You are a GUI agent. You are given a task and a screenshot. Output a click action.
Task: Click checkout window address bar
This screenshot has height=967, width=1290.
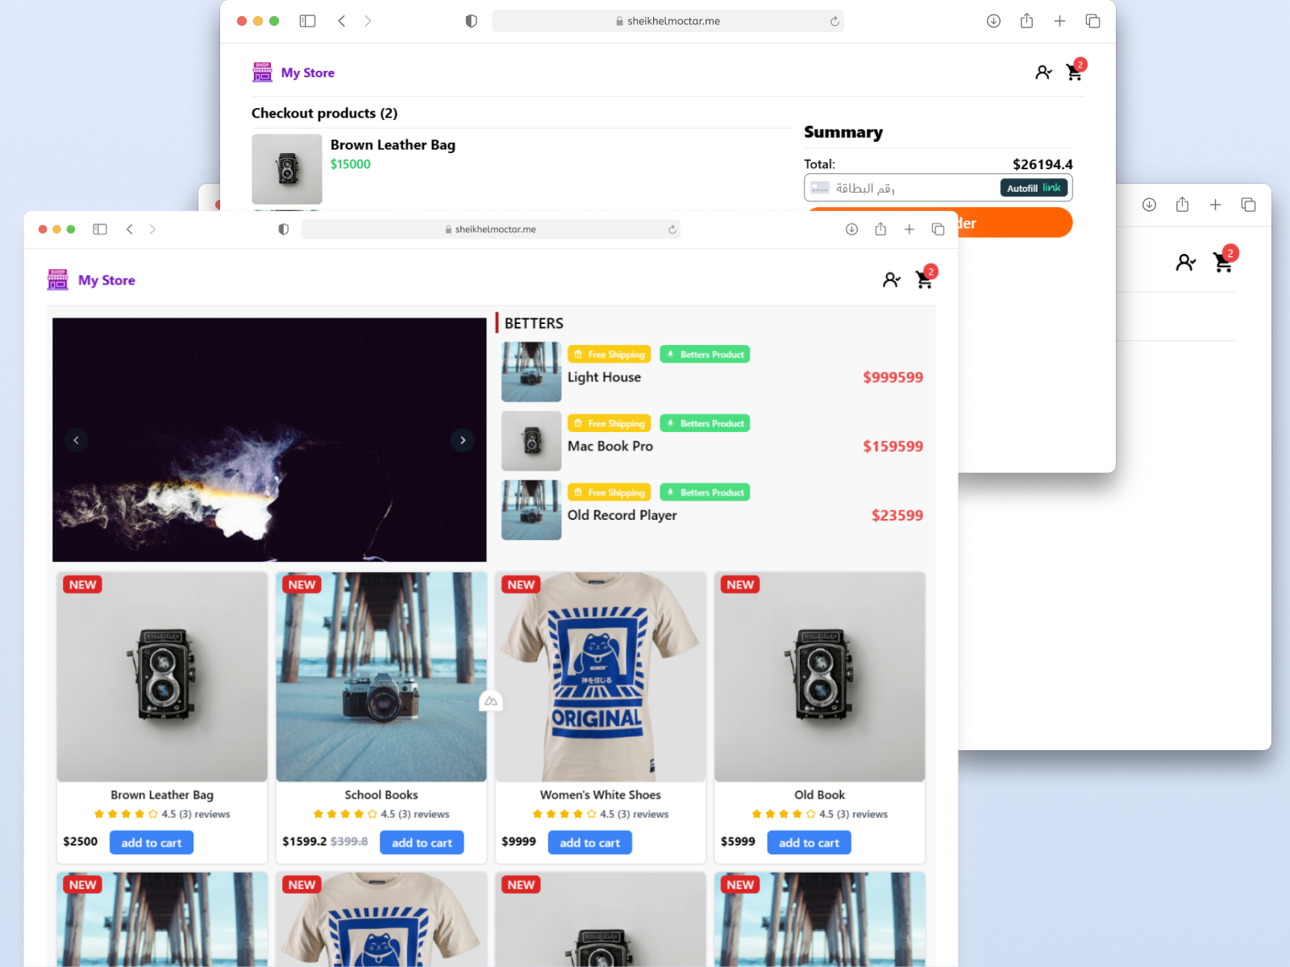tap(668, 21)
